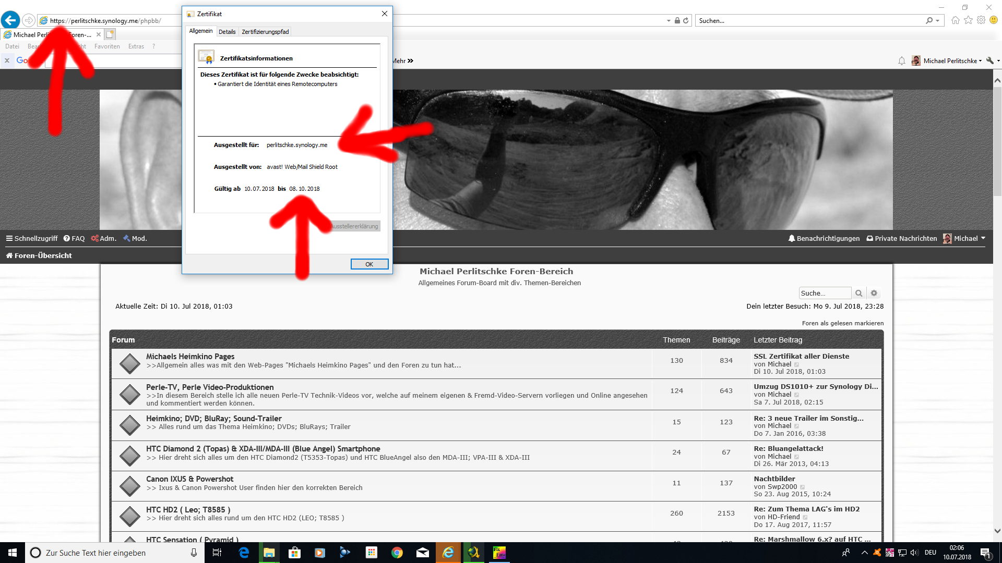Open the Benachrichtigungen link

(824, 238)
